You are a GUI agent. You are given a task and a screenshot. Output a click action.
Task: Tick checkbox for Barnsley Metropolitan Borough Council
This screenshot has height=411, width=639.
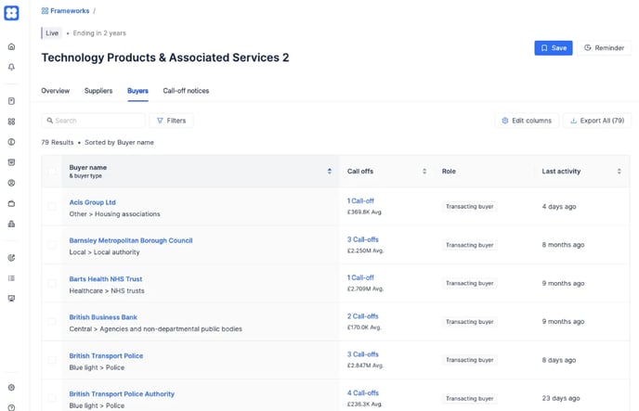click(52, 245)
